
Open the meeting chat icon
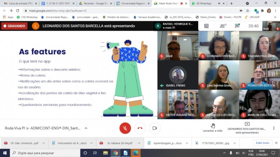(237, 26)
